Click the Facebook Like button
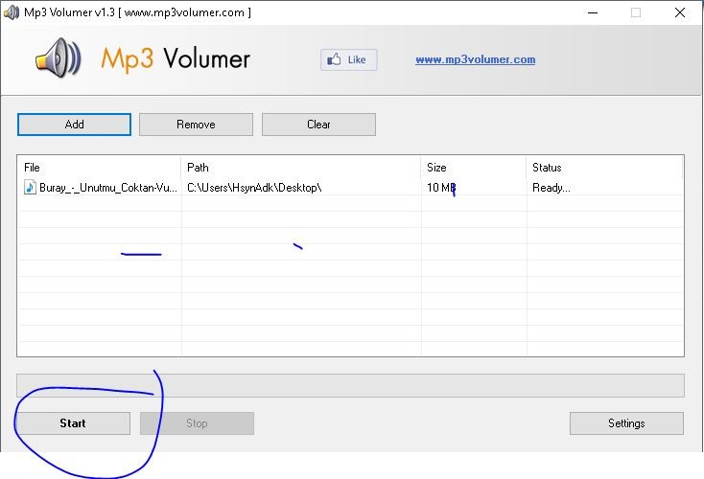The height and width of the screenshot is (479, 704). tap(348, 59)
